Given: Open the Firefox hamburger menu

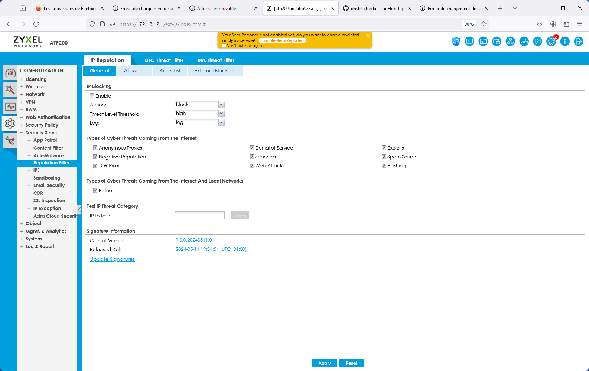Looking at the screenshot, I should 580,24.
